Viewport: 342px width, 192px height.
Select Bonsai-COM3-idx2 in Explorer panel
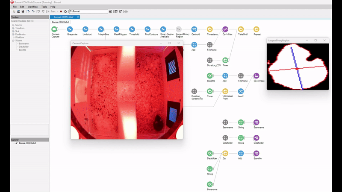(x=27, y=143)
